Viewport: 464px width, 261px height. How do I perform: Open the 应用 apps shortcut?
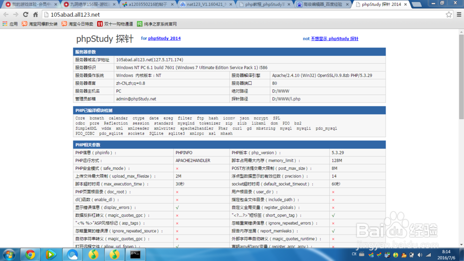pos(10,24)
